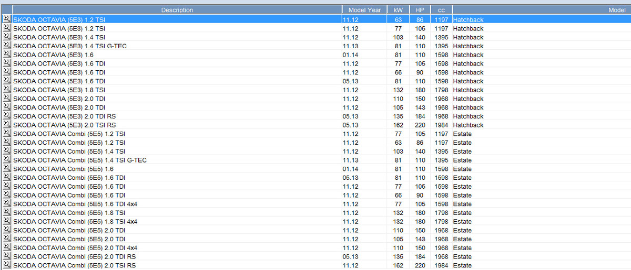Viewport: 631px width, 270px height.
Task: Open the magnifier icon for Octavia Combi 1.8 TSI 4x4
Action: [6, 221]
